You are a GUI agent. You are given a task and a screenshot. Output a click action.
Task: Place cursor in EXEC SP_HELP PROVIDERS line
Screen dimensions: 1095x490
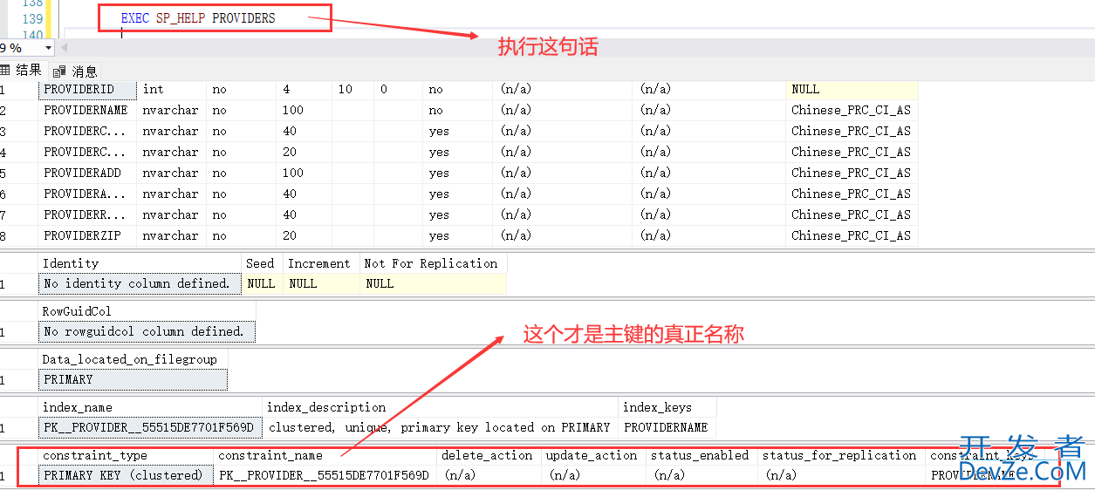point(198,18)
